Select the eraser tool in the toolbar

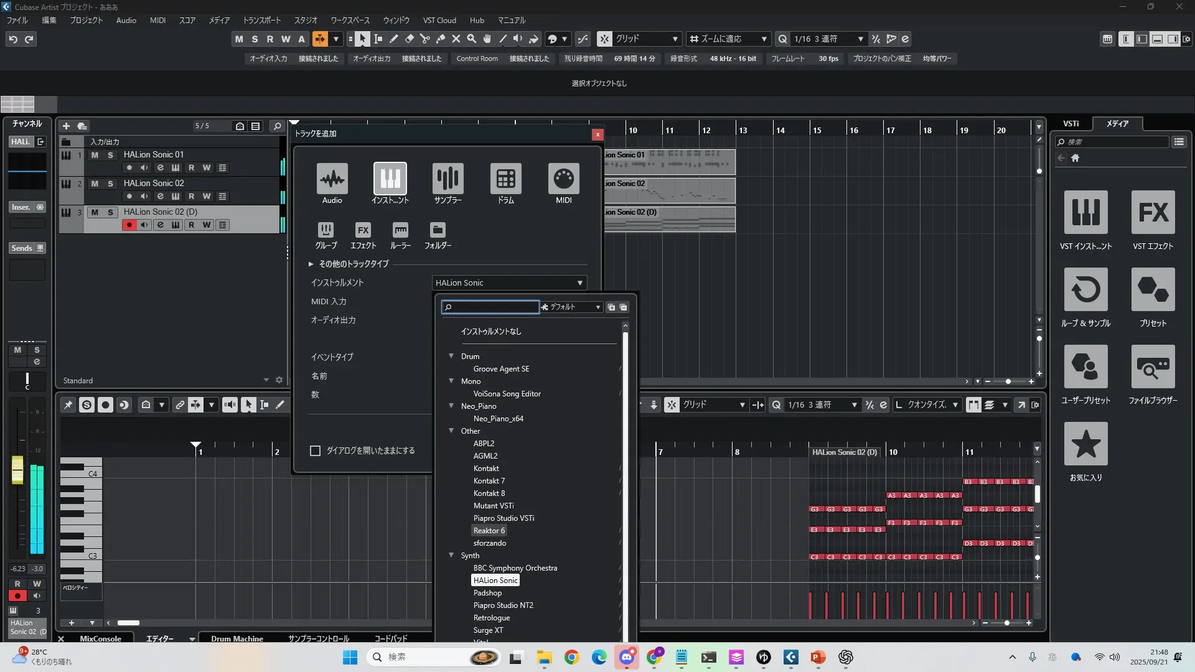[x=410, y=39]
